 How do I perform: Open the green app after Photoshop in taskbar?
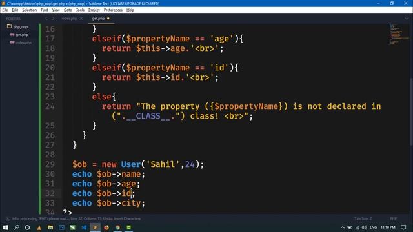coord(73,227)
